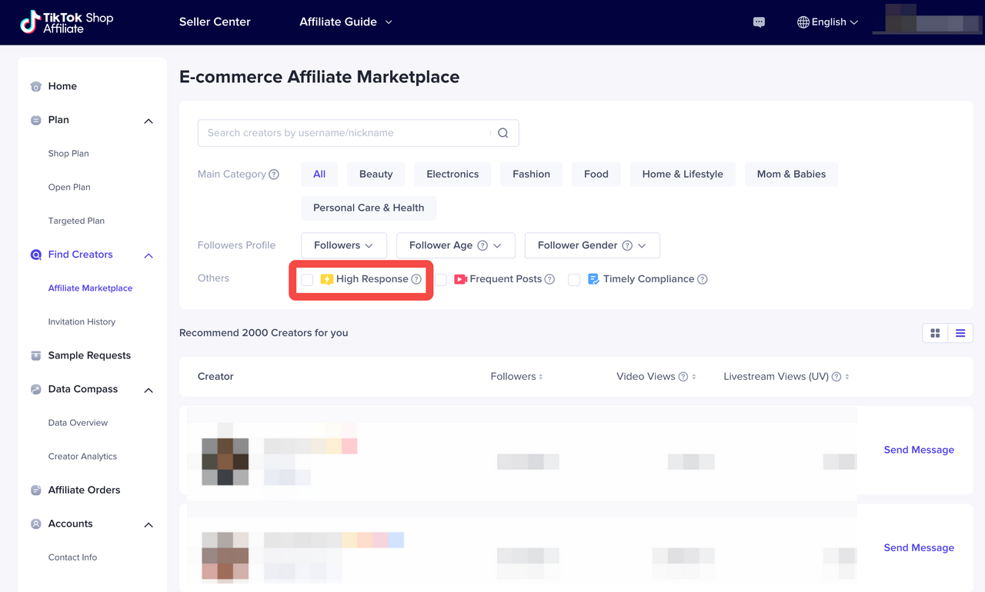Click help icon beside Timely Compliance
Image resolution: width=985 pixels, height=592 pixels.
tap(702, 279)
